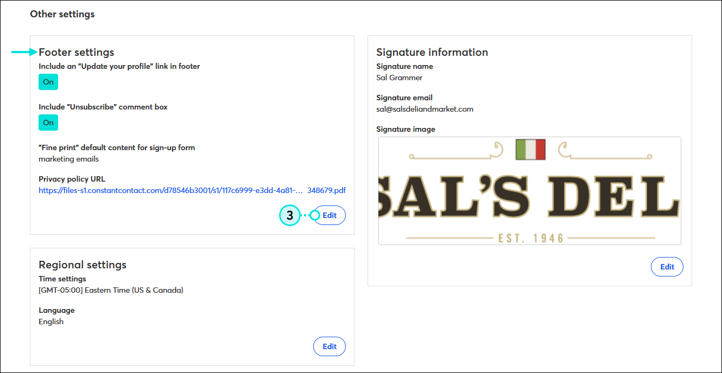Click the Other settings heading
This screenshot has width=722, height=373.
point(62,14)
